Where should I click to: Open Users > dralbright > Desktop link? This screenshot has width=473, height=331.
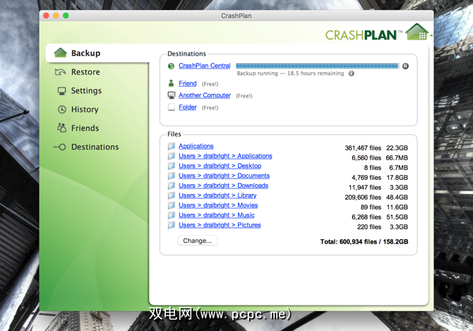coord(220,166)
